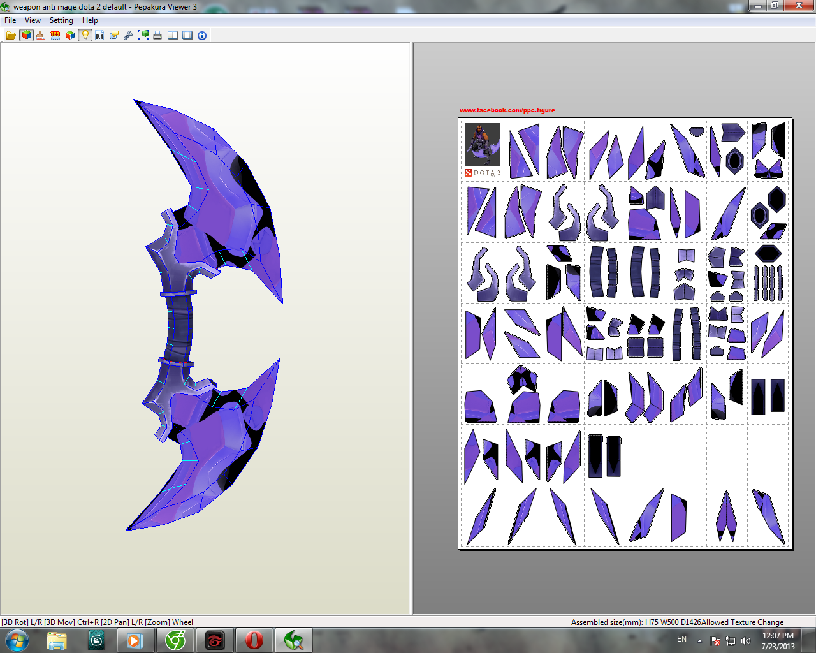Open the Windows Start menu
The width and height of the screenshot is (816, 653).
pos(17,640)
